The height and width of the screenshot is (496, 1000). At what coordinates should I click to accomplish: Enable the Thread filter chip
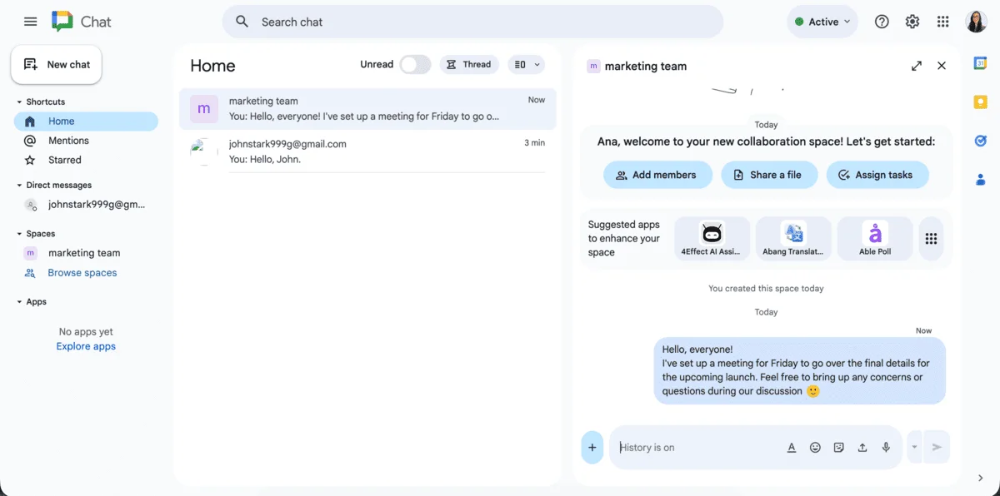click(x=469, y=64)
